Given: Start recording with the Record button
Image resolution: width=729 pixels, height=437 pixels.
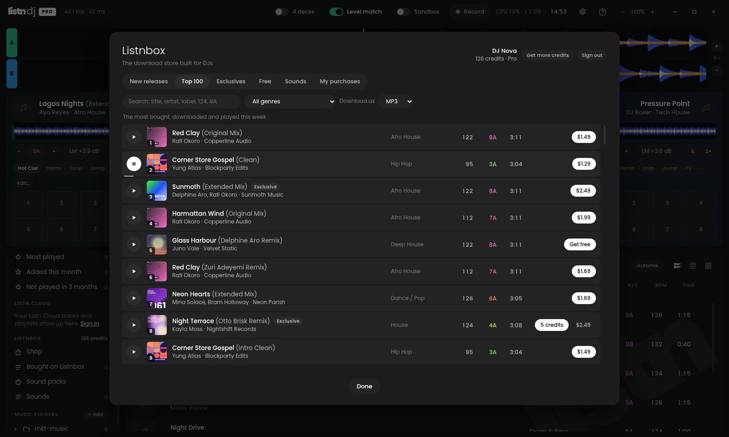Looking at the screenshot, I should (x=470, y=12).
